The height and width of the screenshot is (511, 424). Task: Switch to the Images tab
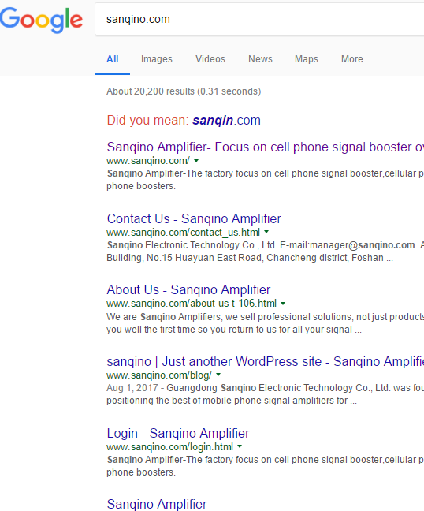point(157,59)
